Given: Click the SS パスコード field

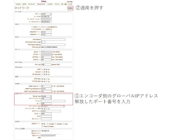Looking at the screenshot, I should (x=46, y=119).
